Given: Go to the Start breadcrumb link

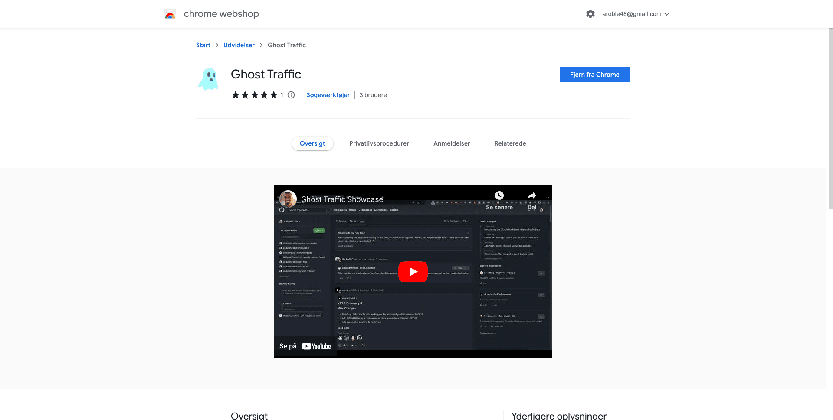Looking at the screenshot, I should [x=203, y=45].
